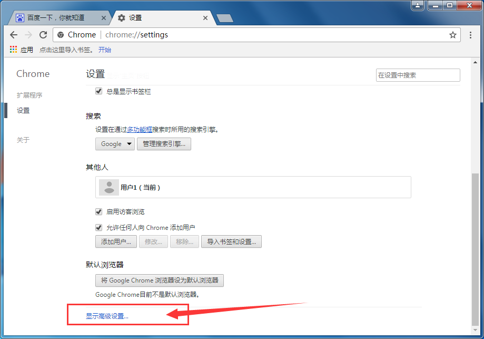Screen dimensions: 484x339
Task: Click the 添加用户... button
Action: point(116,241)
